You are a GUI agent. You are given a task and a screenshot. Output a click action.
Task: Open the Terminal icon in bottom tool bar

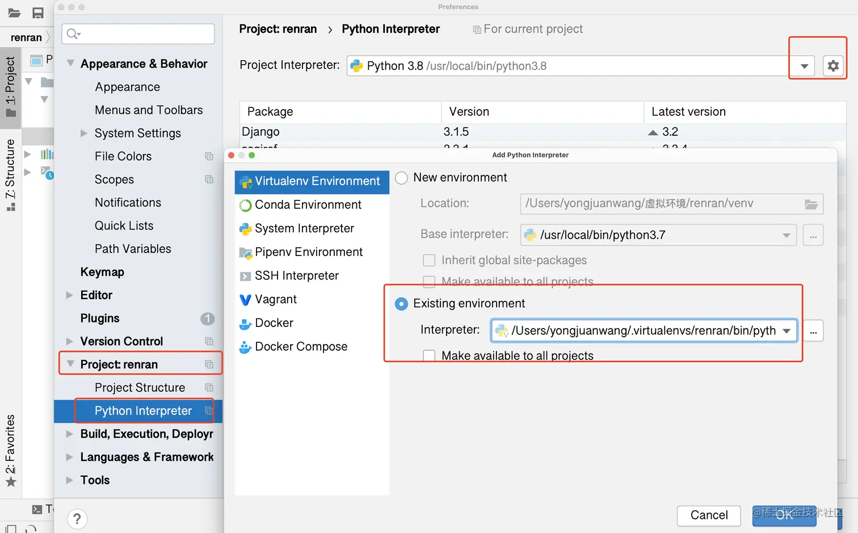(x=37, y=509)
